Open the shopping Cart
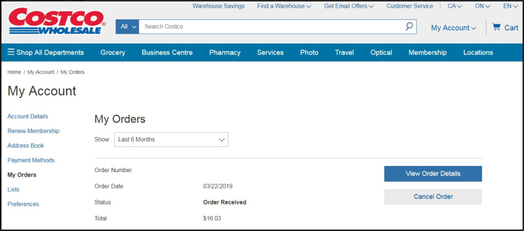The height and width of the screenshot is (231, 524). (x=505, y=28)
